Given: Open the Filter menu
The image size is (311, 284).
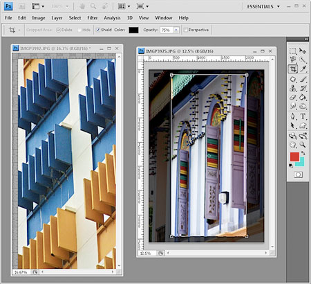Looking at the screenshot, I should tap(92, 18).
